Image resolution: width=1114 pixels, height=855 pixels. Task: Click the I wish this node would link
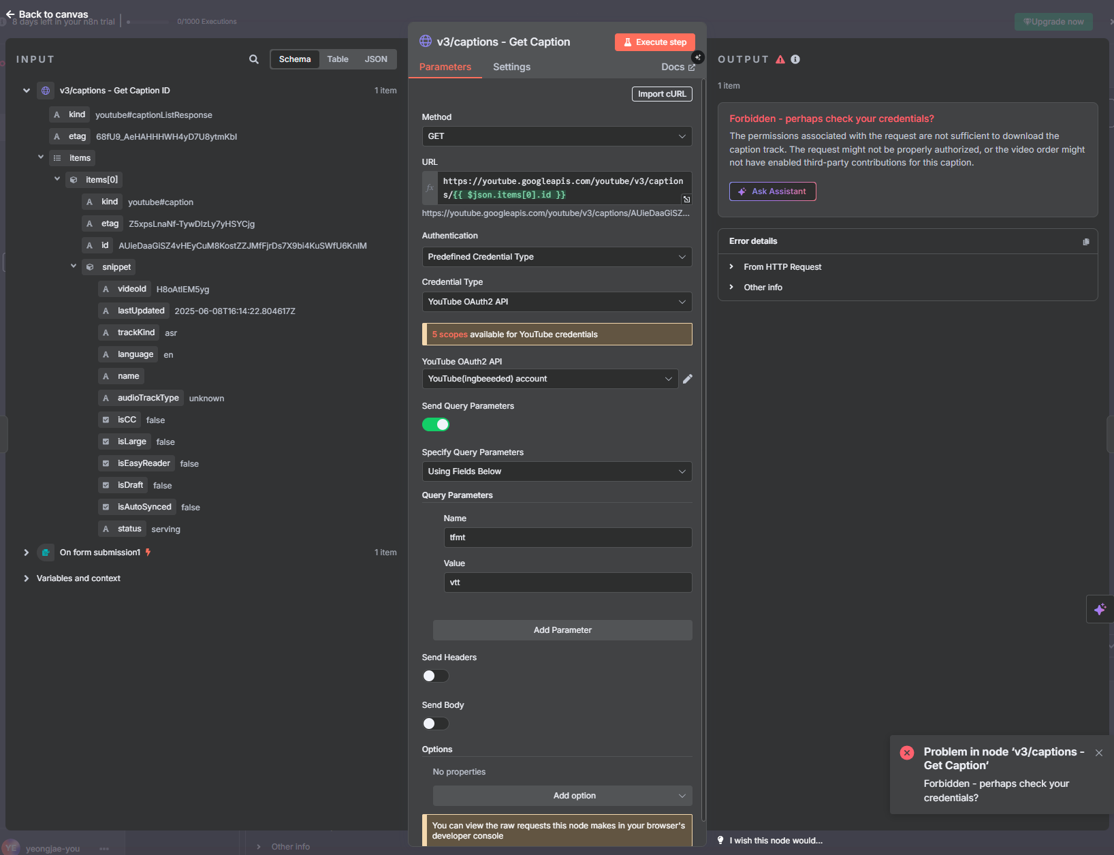776,841
